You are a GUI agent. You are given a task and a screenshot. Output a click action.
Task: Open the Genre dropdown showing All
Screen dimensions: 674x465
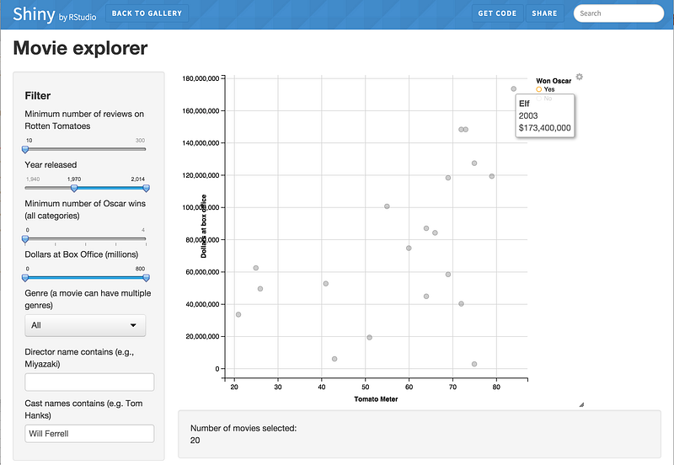tap(85, 325)
